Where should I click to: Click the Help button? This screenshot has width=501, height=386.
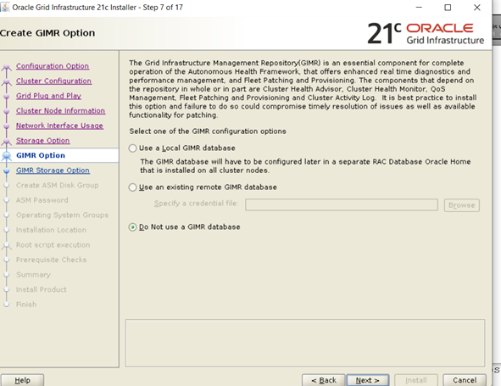point(22,380)
